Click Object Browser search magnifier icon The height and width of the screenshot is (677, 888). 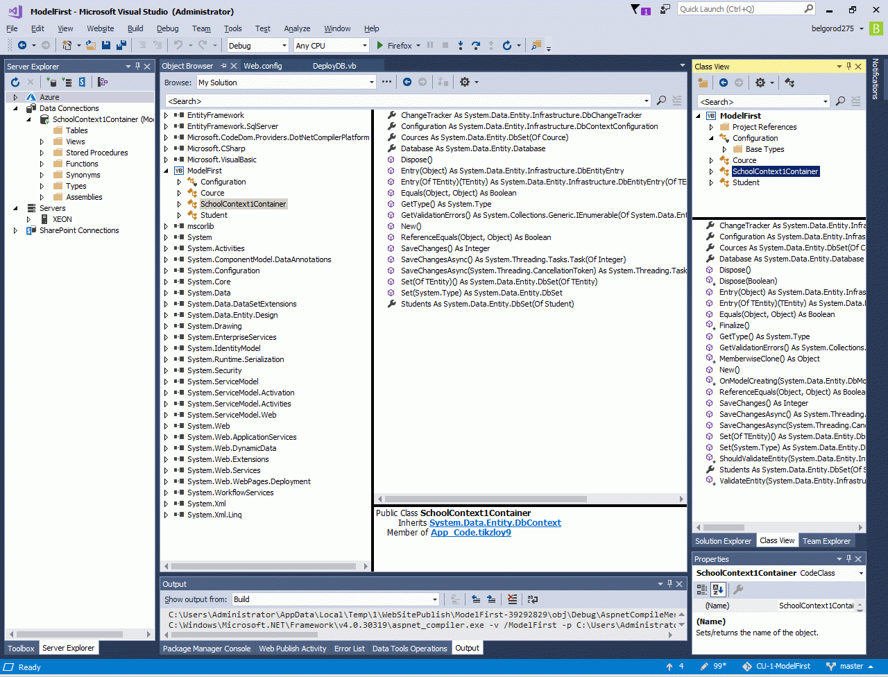pyautogui.click(x=662, y=101)
